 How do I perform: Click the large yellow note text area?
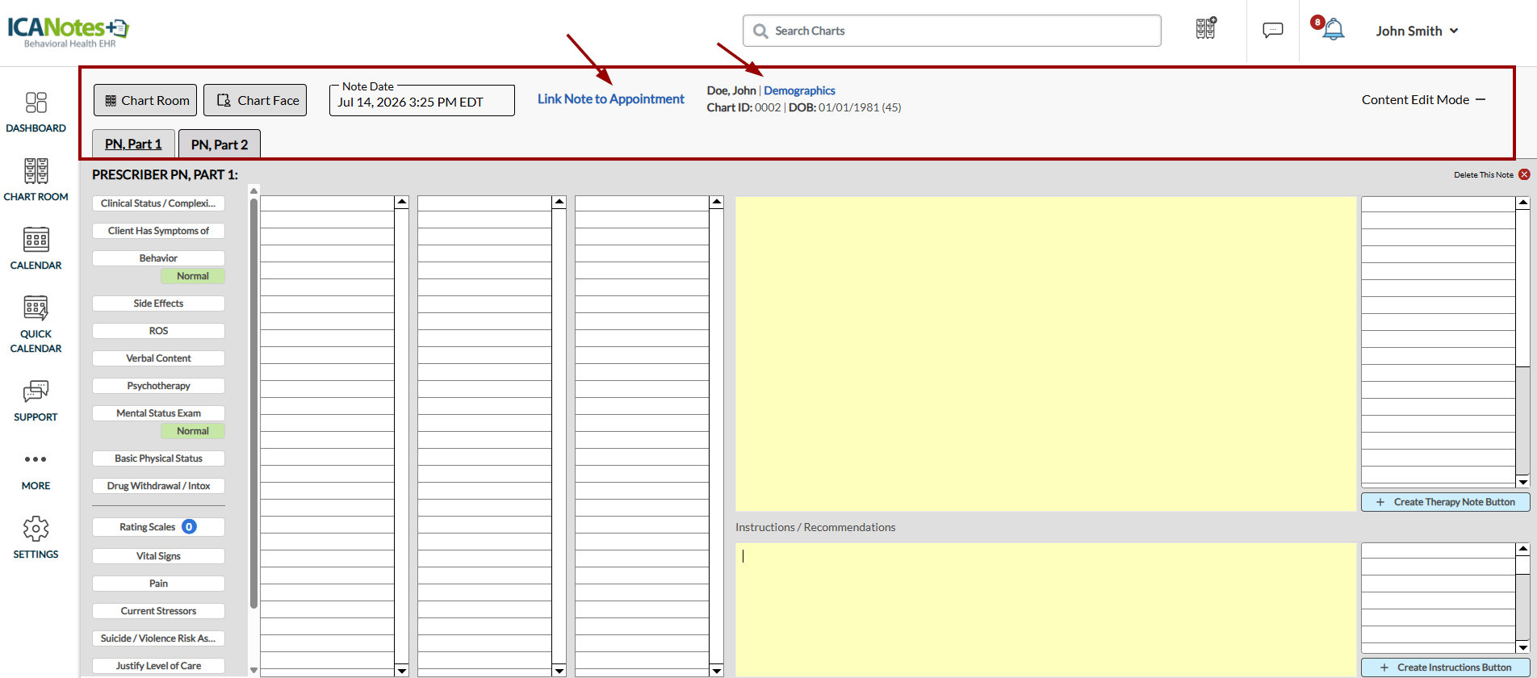click(x=1045, y=354)
